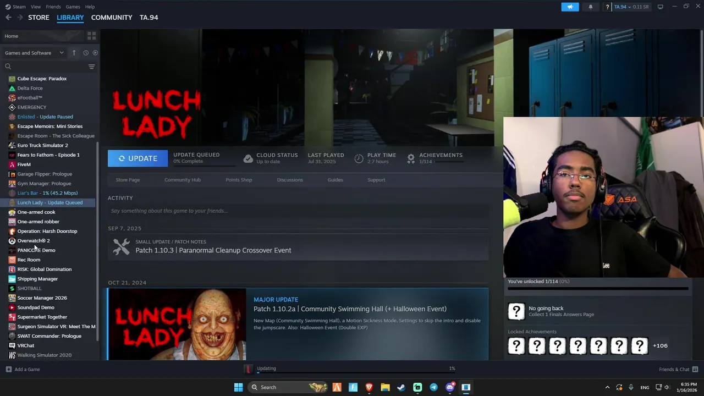Switch library to grid collections view

[x=92, y=36]
